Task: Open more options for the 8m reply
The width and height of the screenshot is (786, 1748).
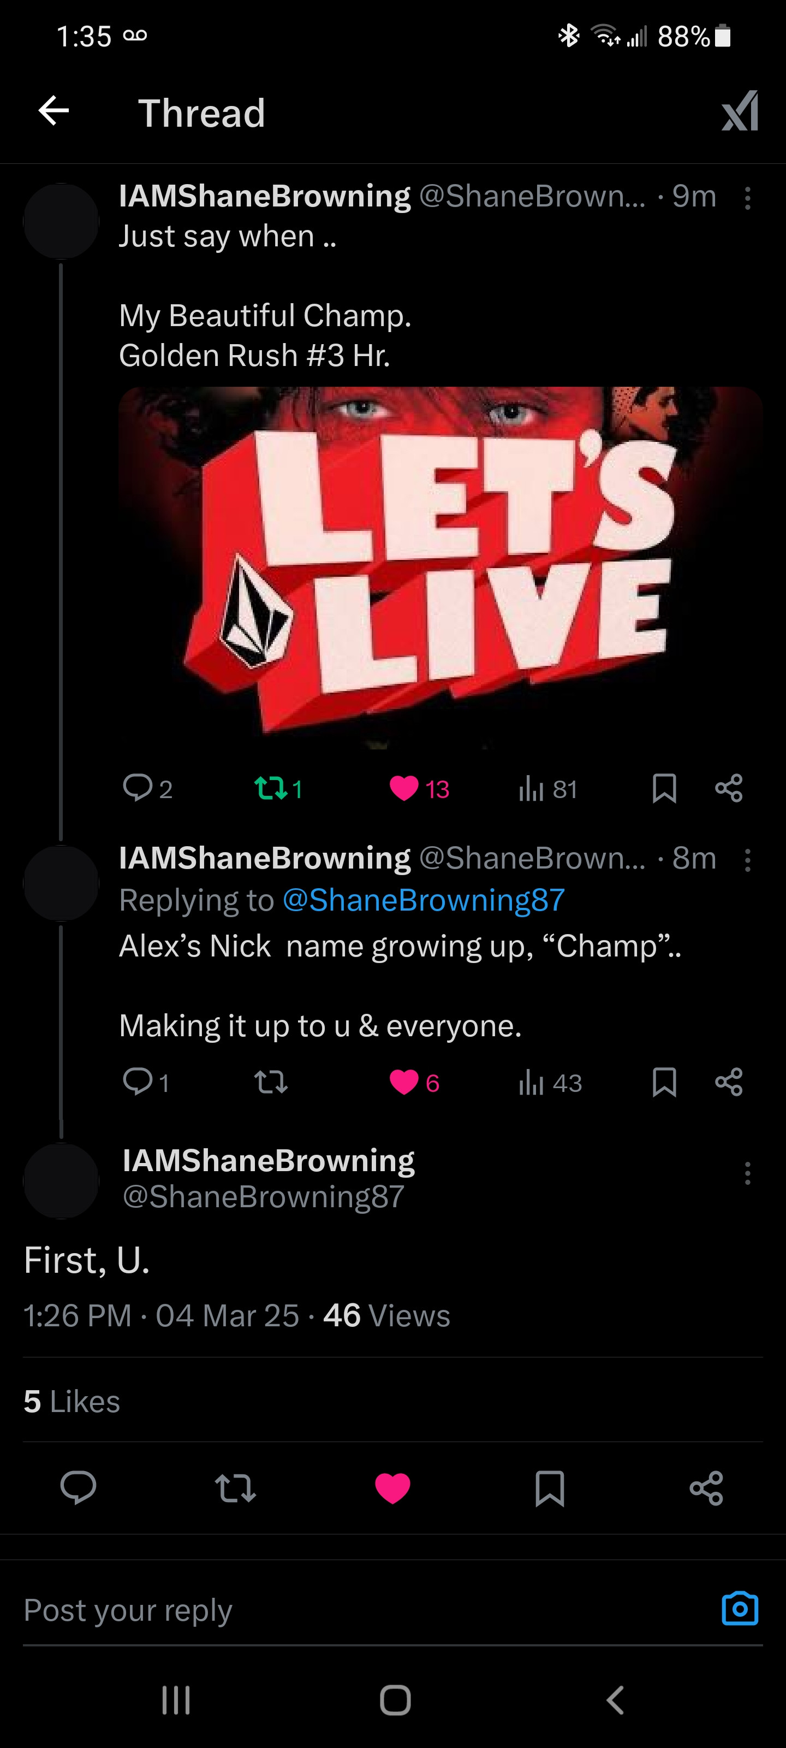Action: [x=747, y=860]
